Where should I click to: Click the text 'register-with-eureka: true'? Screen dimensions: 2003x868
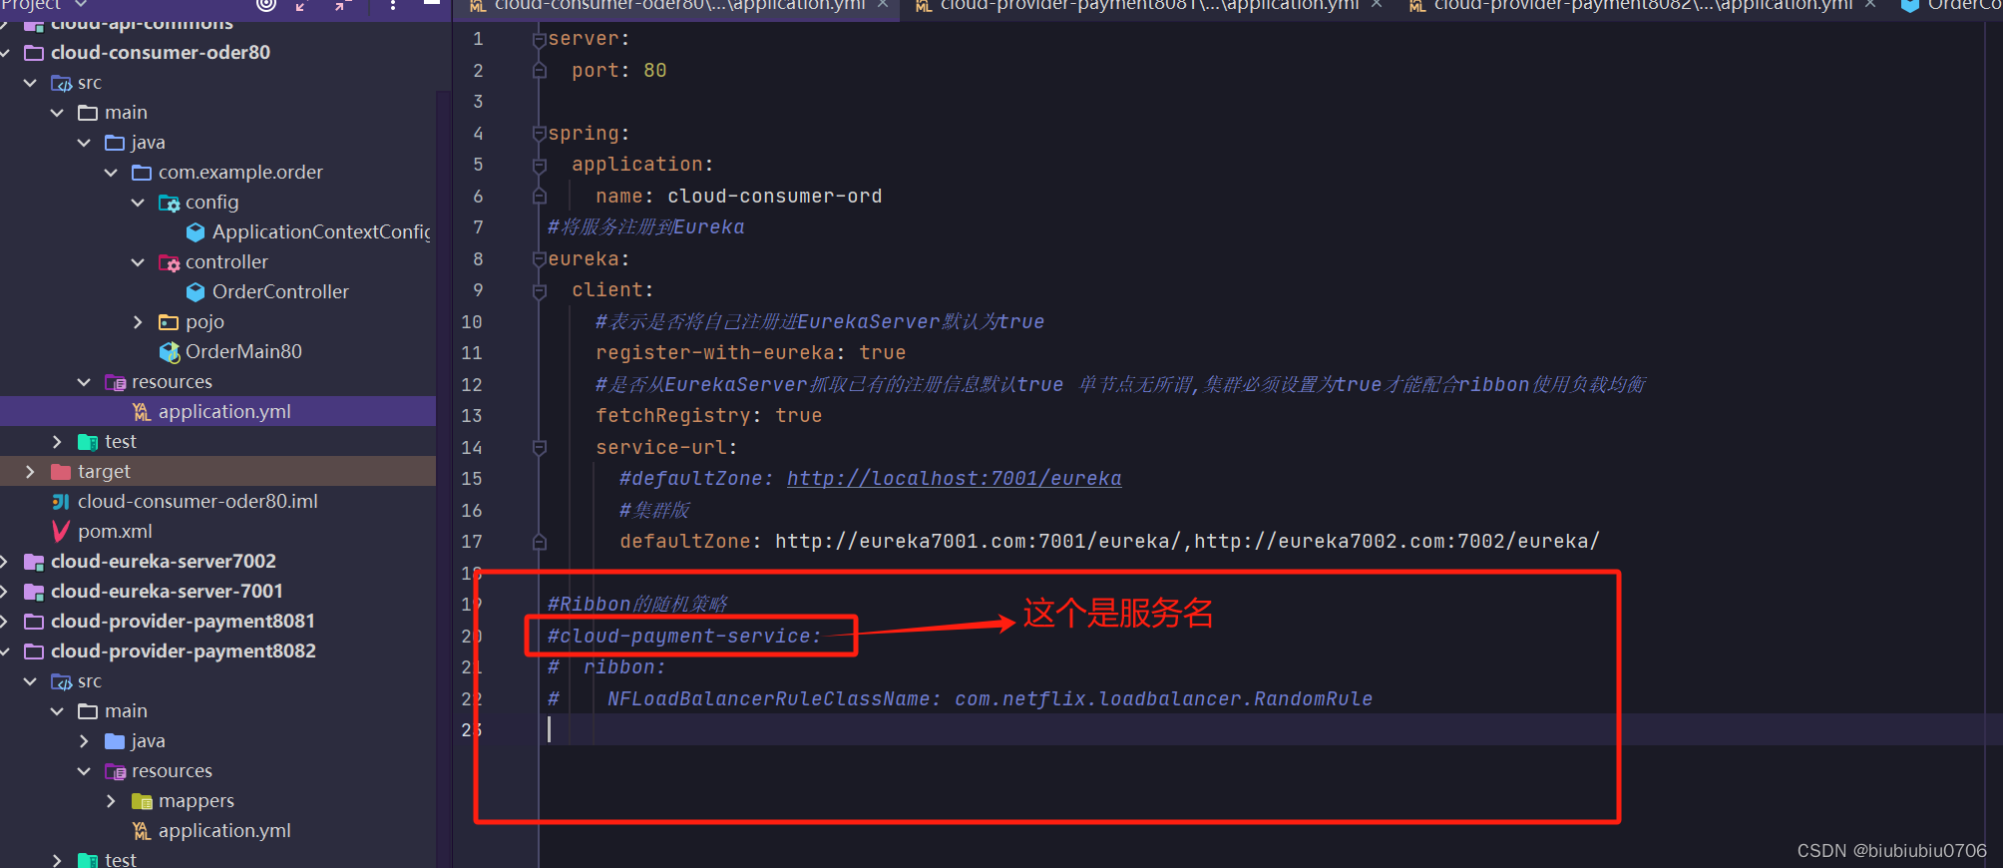pos(751,353)
